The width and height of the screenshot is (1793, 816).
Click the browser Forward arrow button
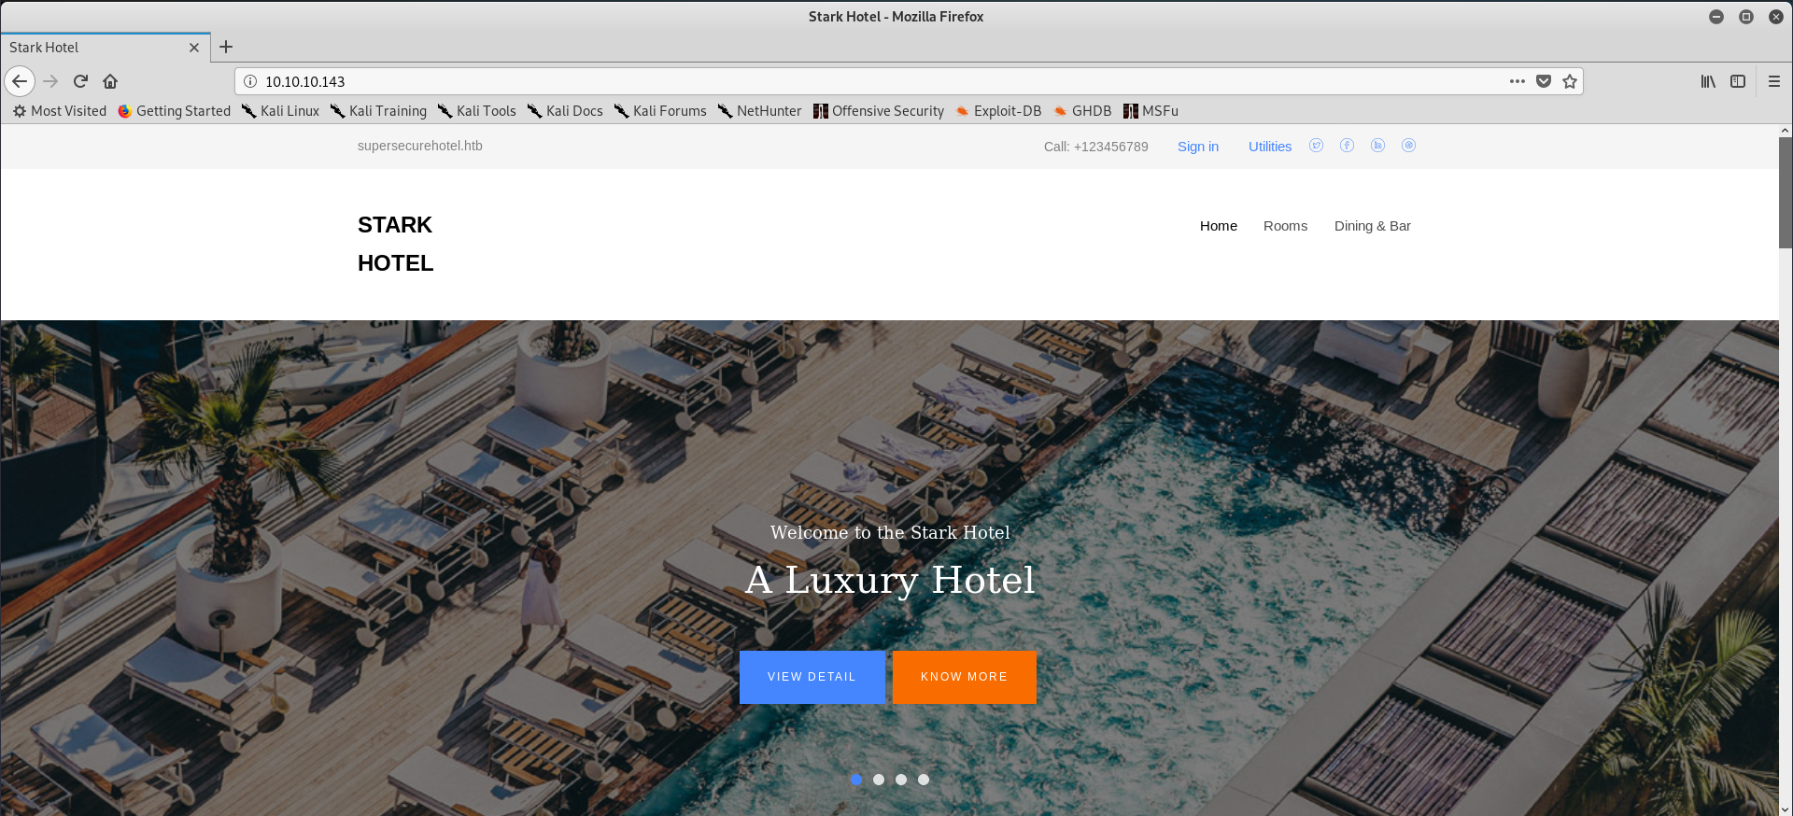(50, 81)
